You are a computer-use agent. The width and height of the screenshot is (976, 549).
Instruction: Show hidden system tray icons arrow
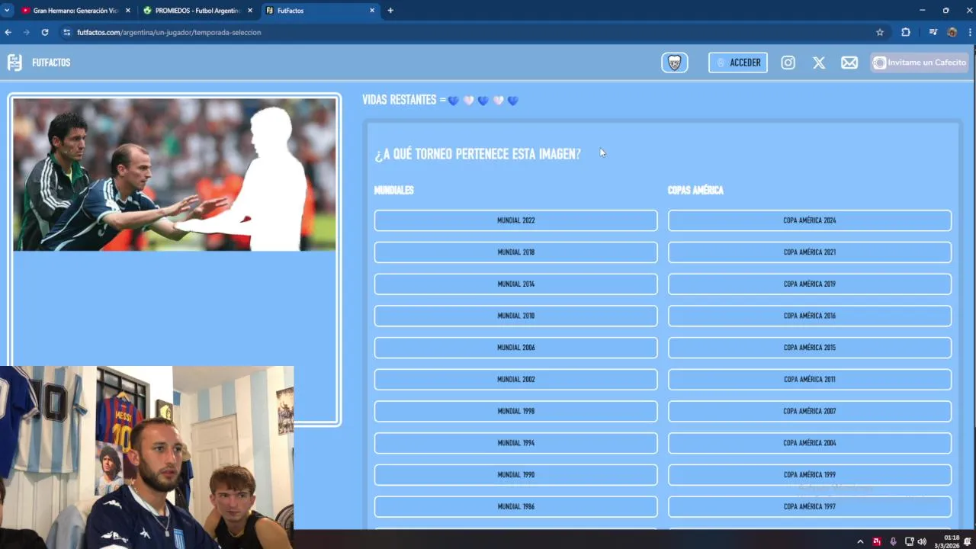[860, 541]
